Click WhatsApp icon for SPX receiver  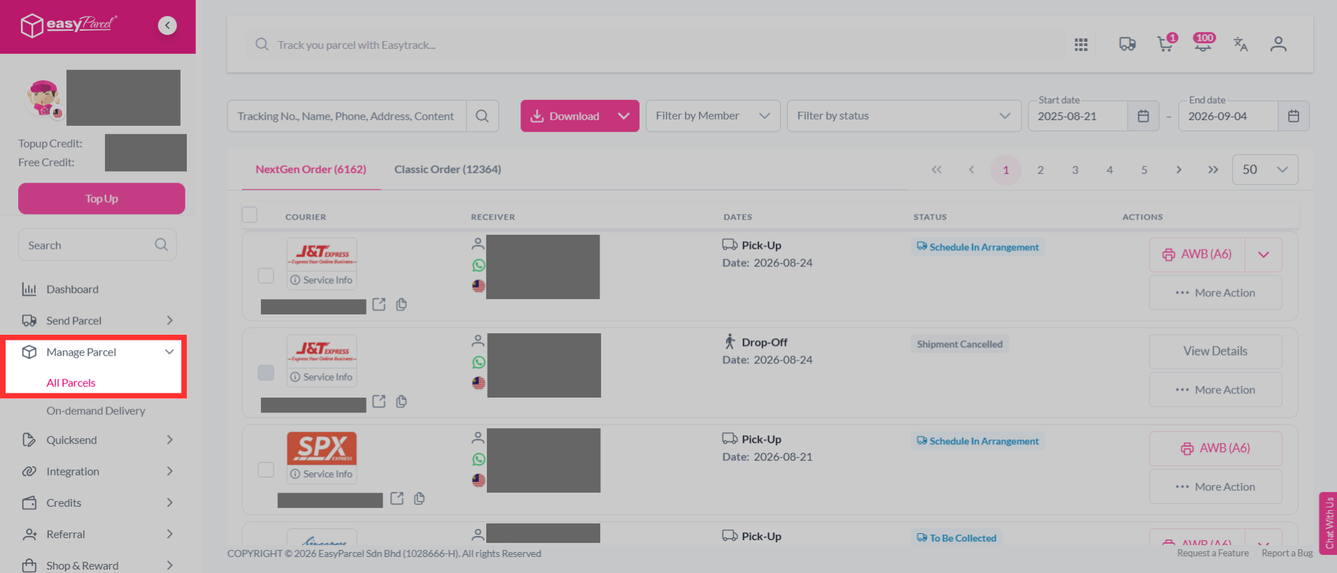pos(479,459)
